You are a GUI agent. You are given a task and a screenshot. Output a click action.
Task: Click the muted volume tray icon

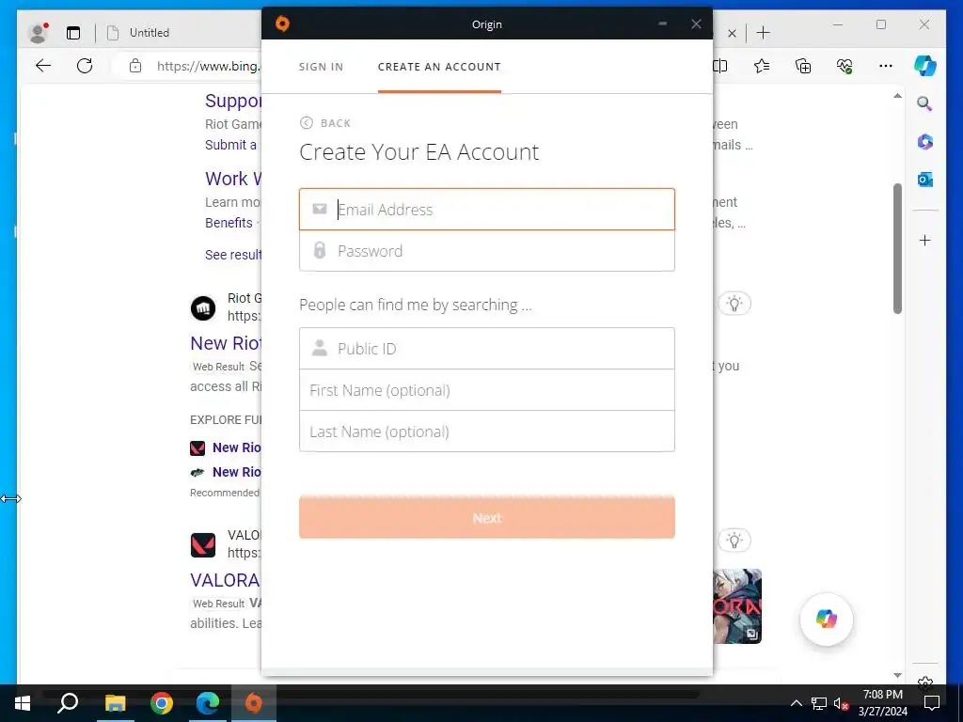click(x=841, y=703)
